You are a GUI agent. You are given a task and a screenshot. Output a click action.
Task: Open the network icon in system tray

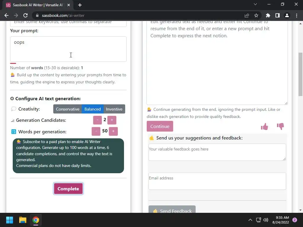[258, 220]
